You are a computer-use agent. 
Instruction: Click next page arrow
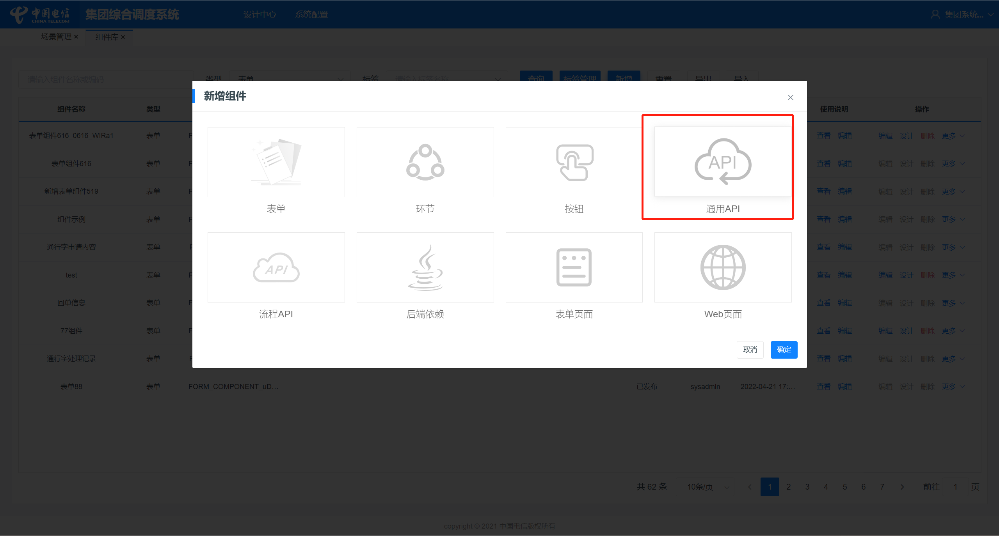pos(902,487)
